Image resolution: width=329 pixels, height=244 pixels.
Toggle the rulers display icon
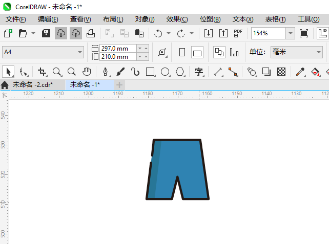point(323,33)
